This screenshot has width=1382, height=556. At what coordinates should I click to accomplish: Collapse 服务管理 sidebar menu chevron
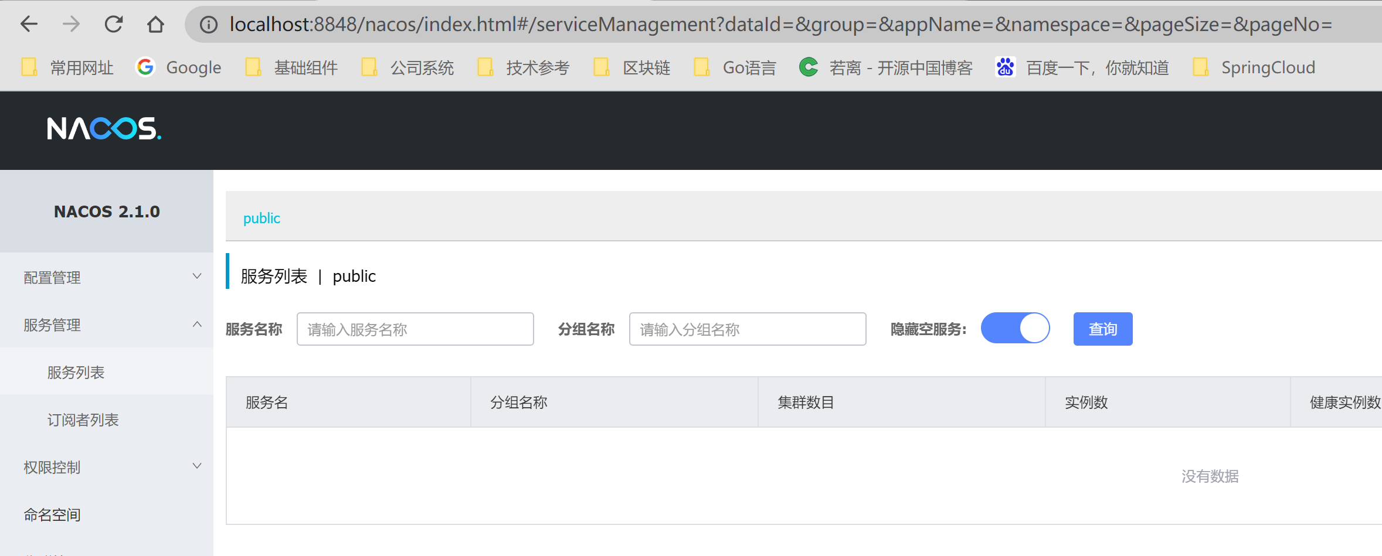click(197, 324)
